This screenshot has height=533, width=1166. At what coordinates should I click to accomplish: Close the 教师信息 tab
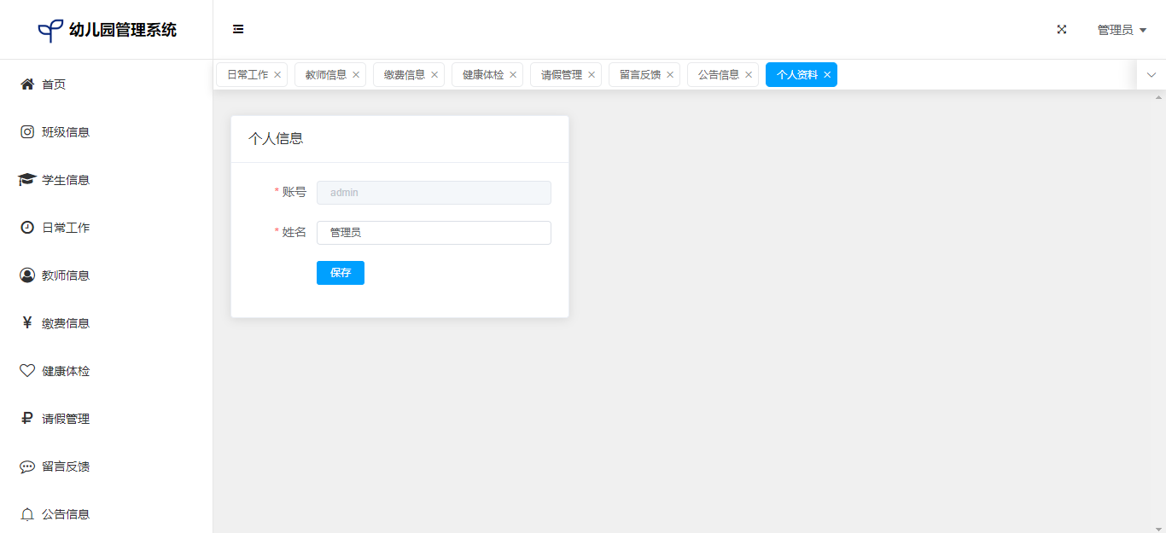coord(356,75)
